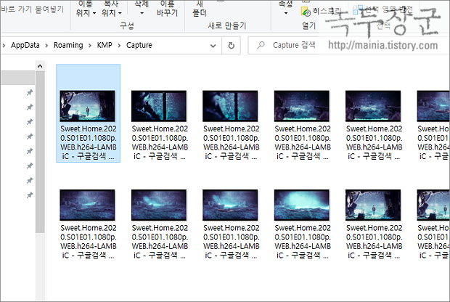
Task: Open the address bar history dropdown
Action: (x=213, y=46)
